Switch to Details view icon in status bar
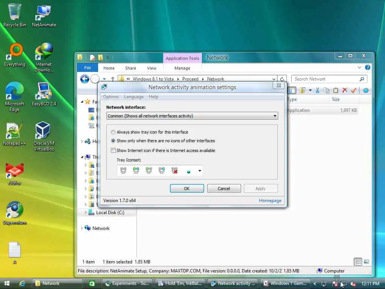385x289 pixels. coord(358,262)
